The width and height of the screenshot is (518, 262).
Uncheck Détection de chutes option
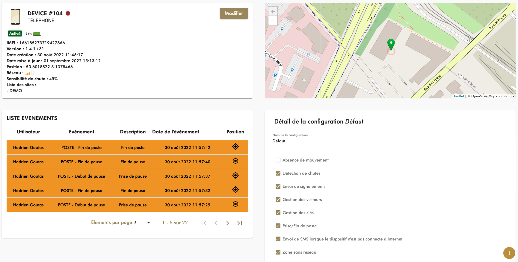(278, 173)
